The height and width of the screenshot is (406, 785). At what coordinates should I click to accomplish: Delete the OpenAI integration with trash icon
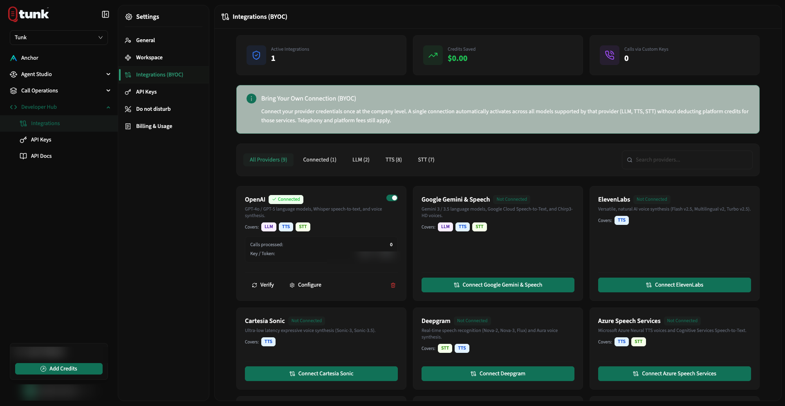pyautogui.click(x=393, y=285)
